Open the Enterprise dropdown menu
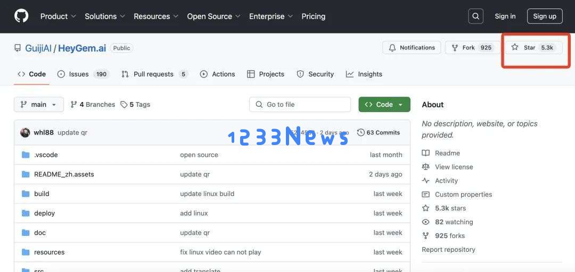 (x=271, y=16)
